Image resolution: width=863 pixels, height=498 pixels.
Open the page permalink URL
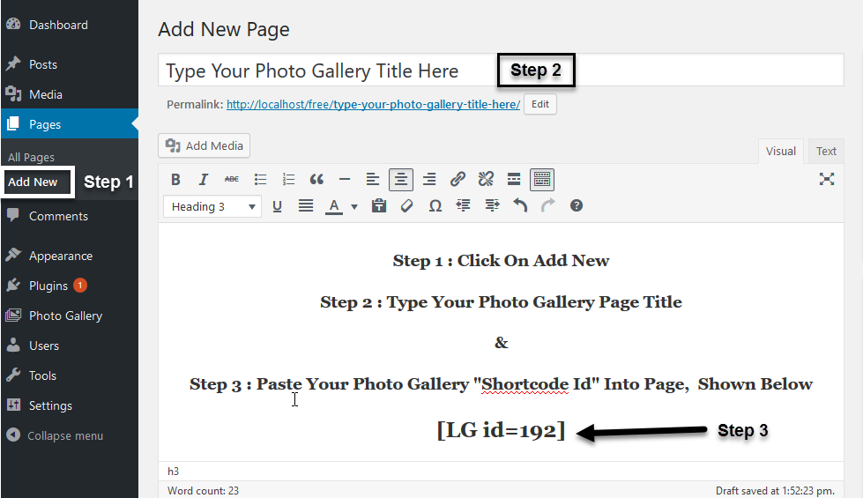tap(373, 105)
